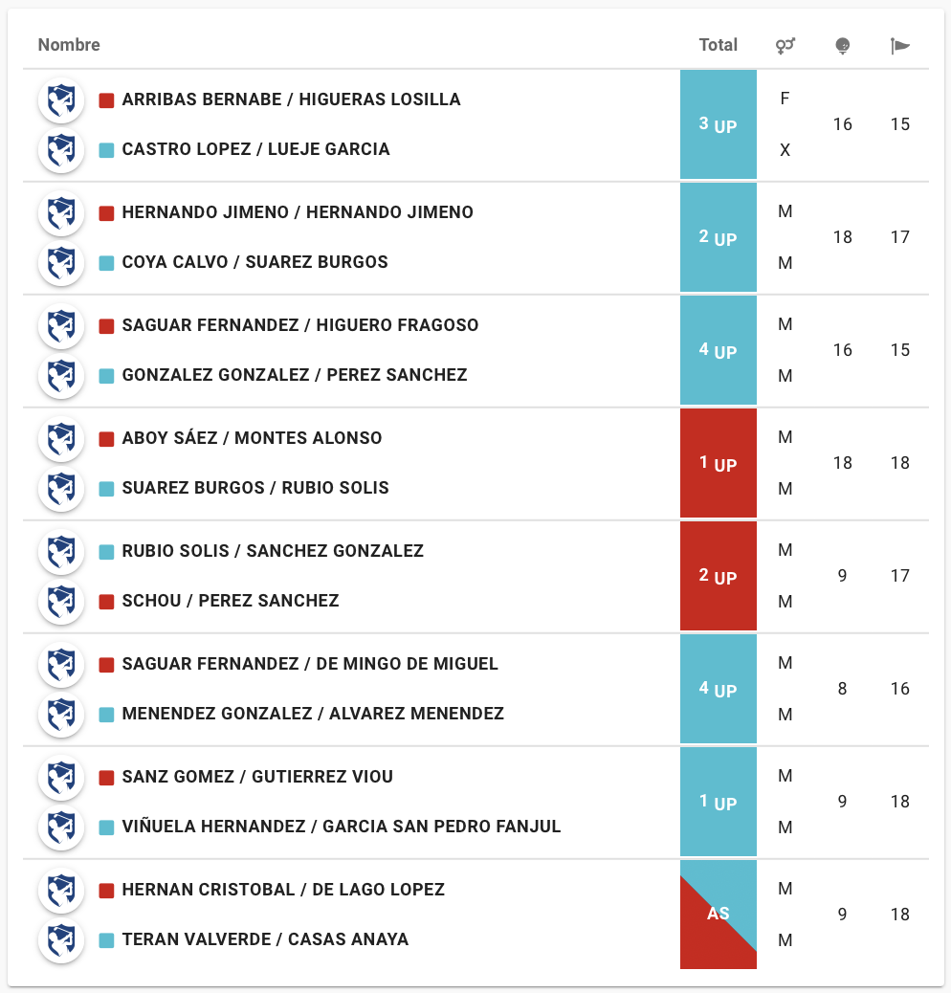Click the red swatch beside SANZ GOMEZ
Viewport: 951px width, 993px height.
[107, 777]
